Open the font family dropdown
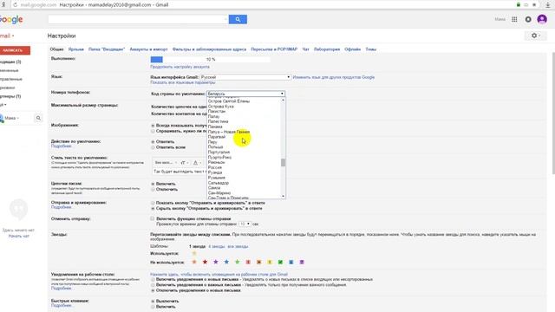This screenshot has width=555, height=312. 166,163
